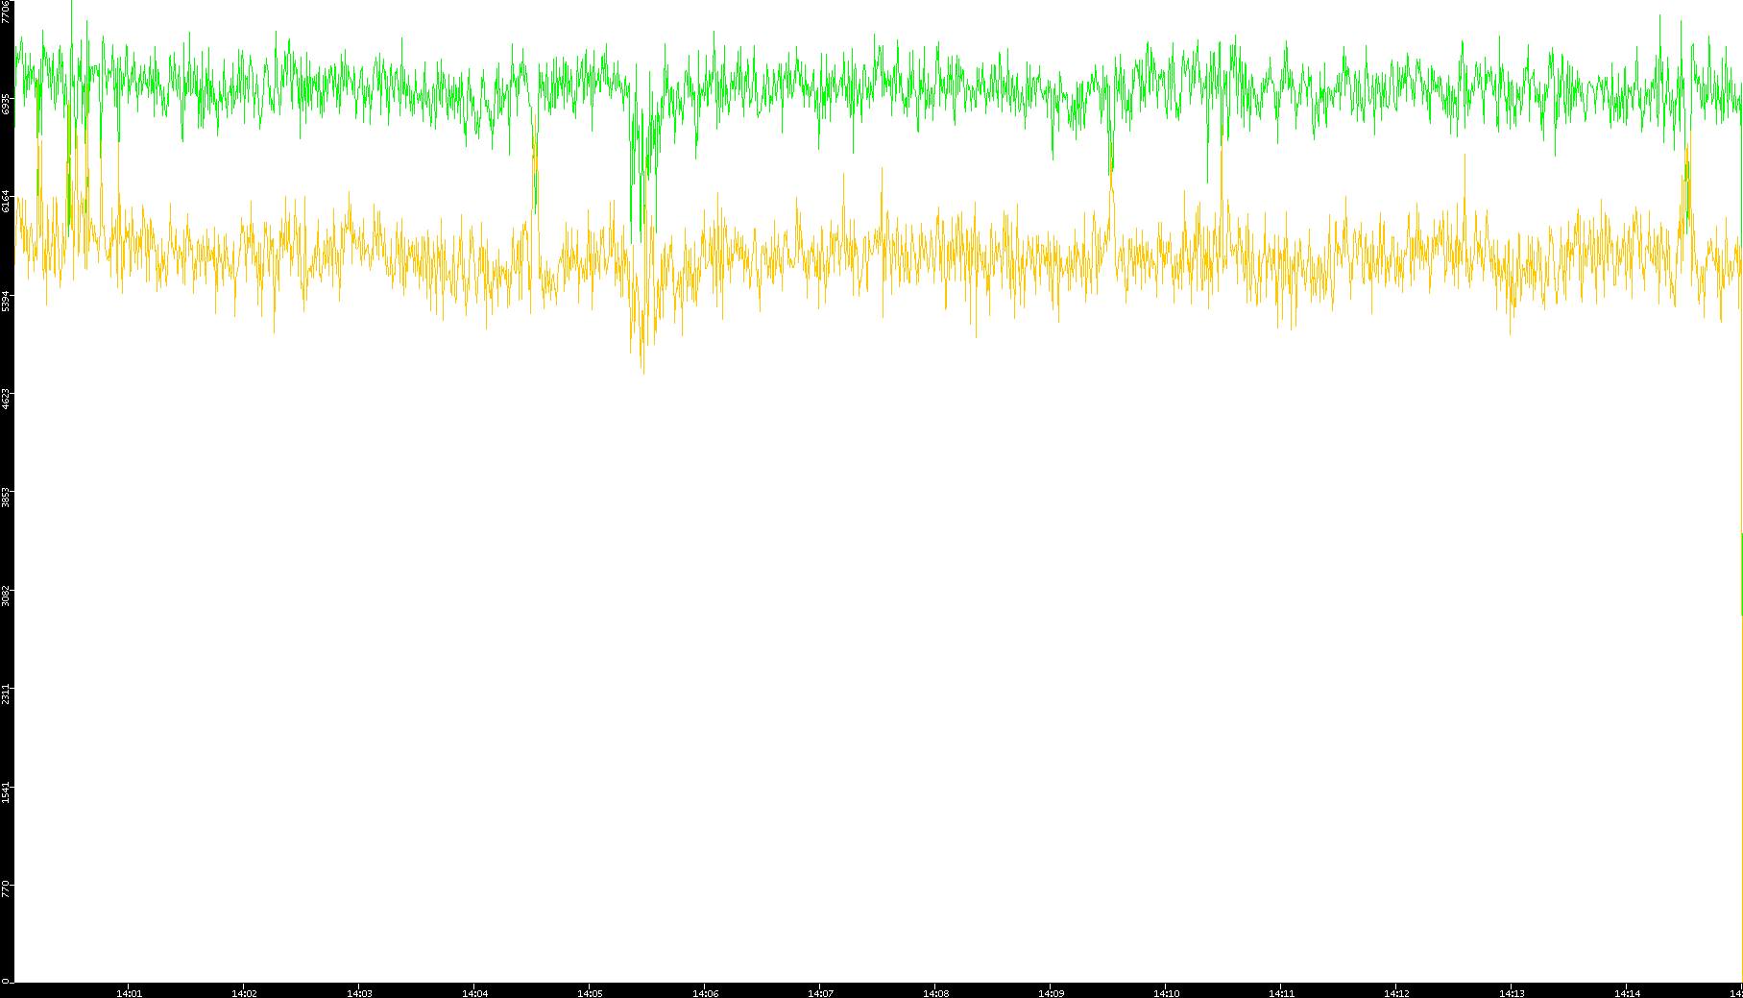Pick the 3082 vertical axis label
1743x998 pixels.
(7, 596)
